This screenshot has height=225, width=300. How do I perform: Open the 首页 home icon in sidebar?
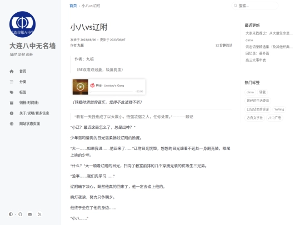tap(12, 71)
